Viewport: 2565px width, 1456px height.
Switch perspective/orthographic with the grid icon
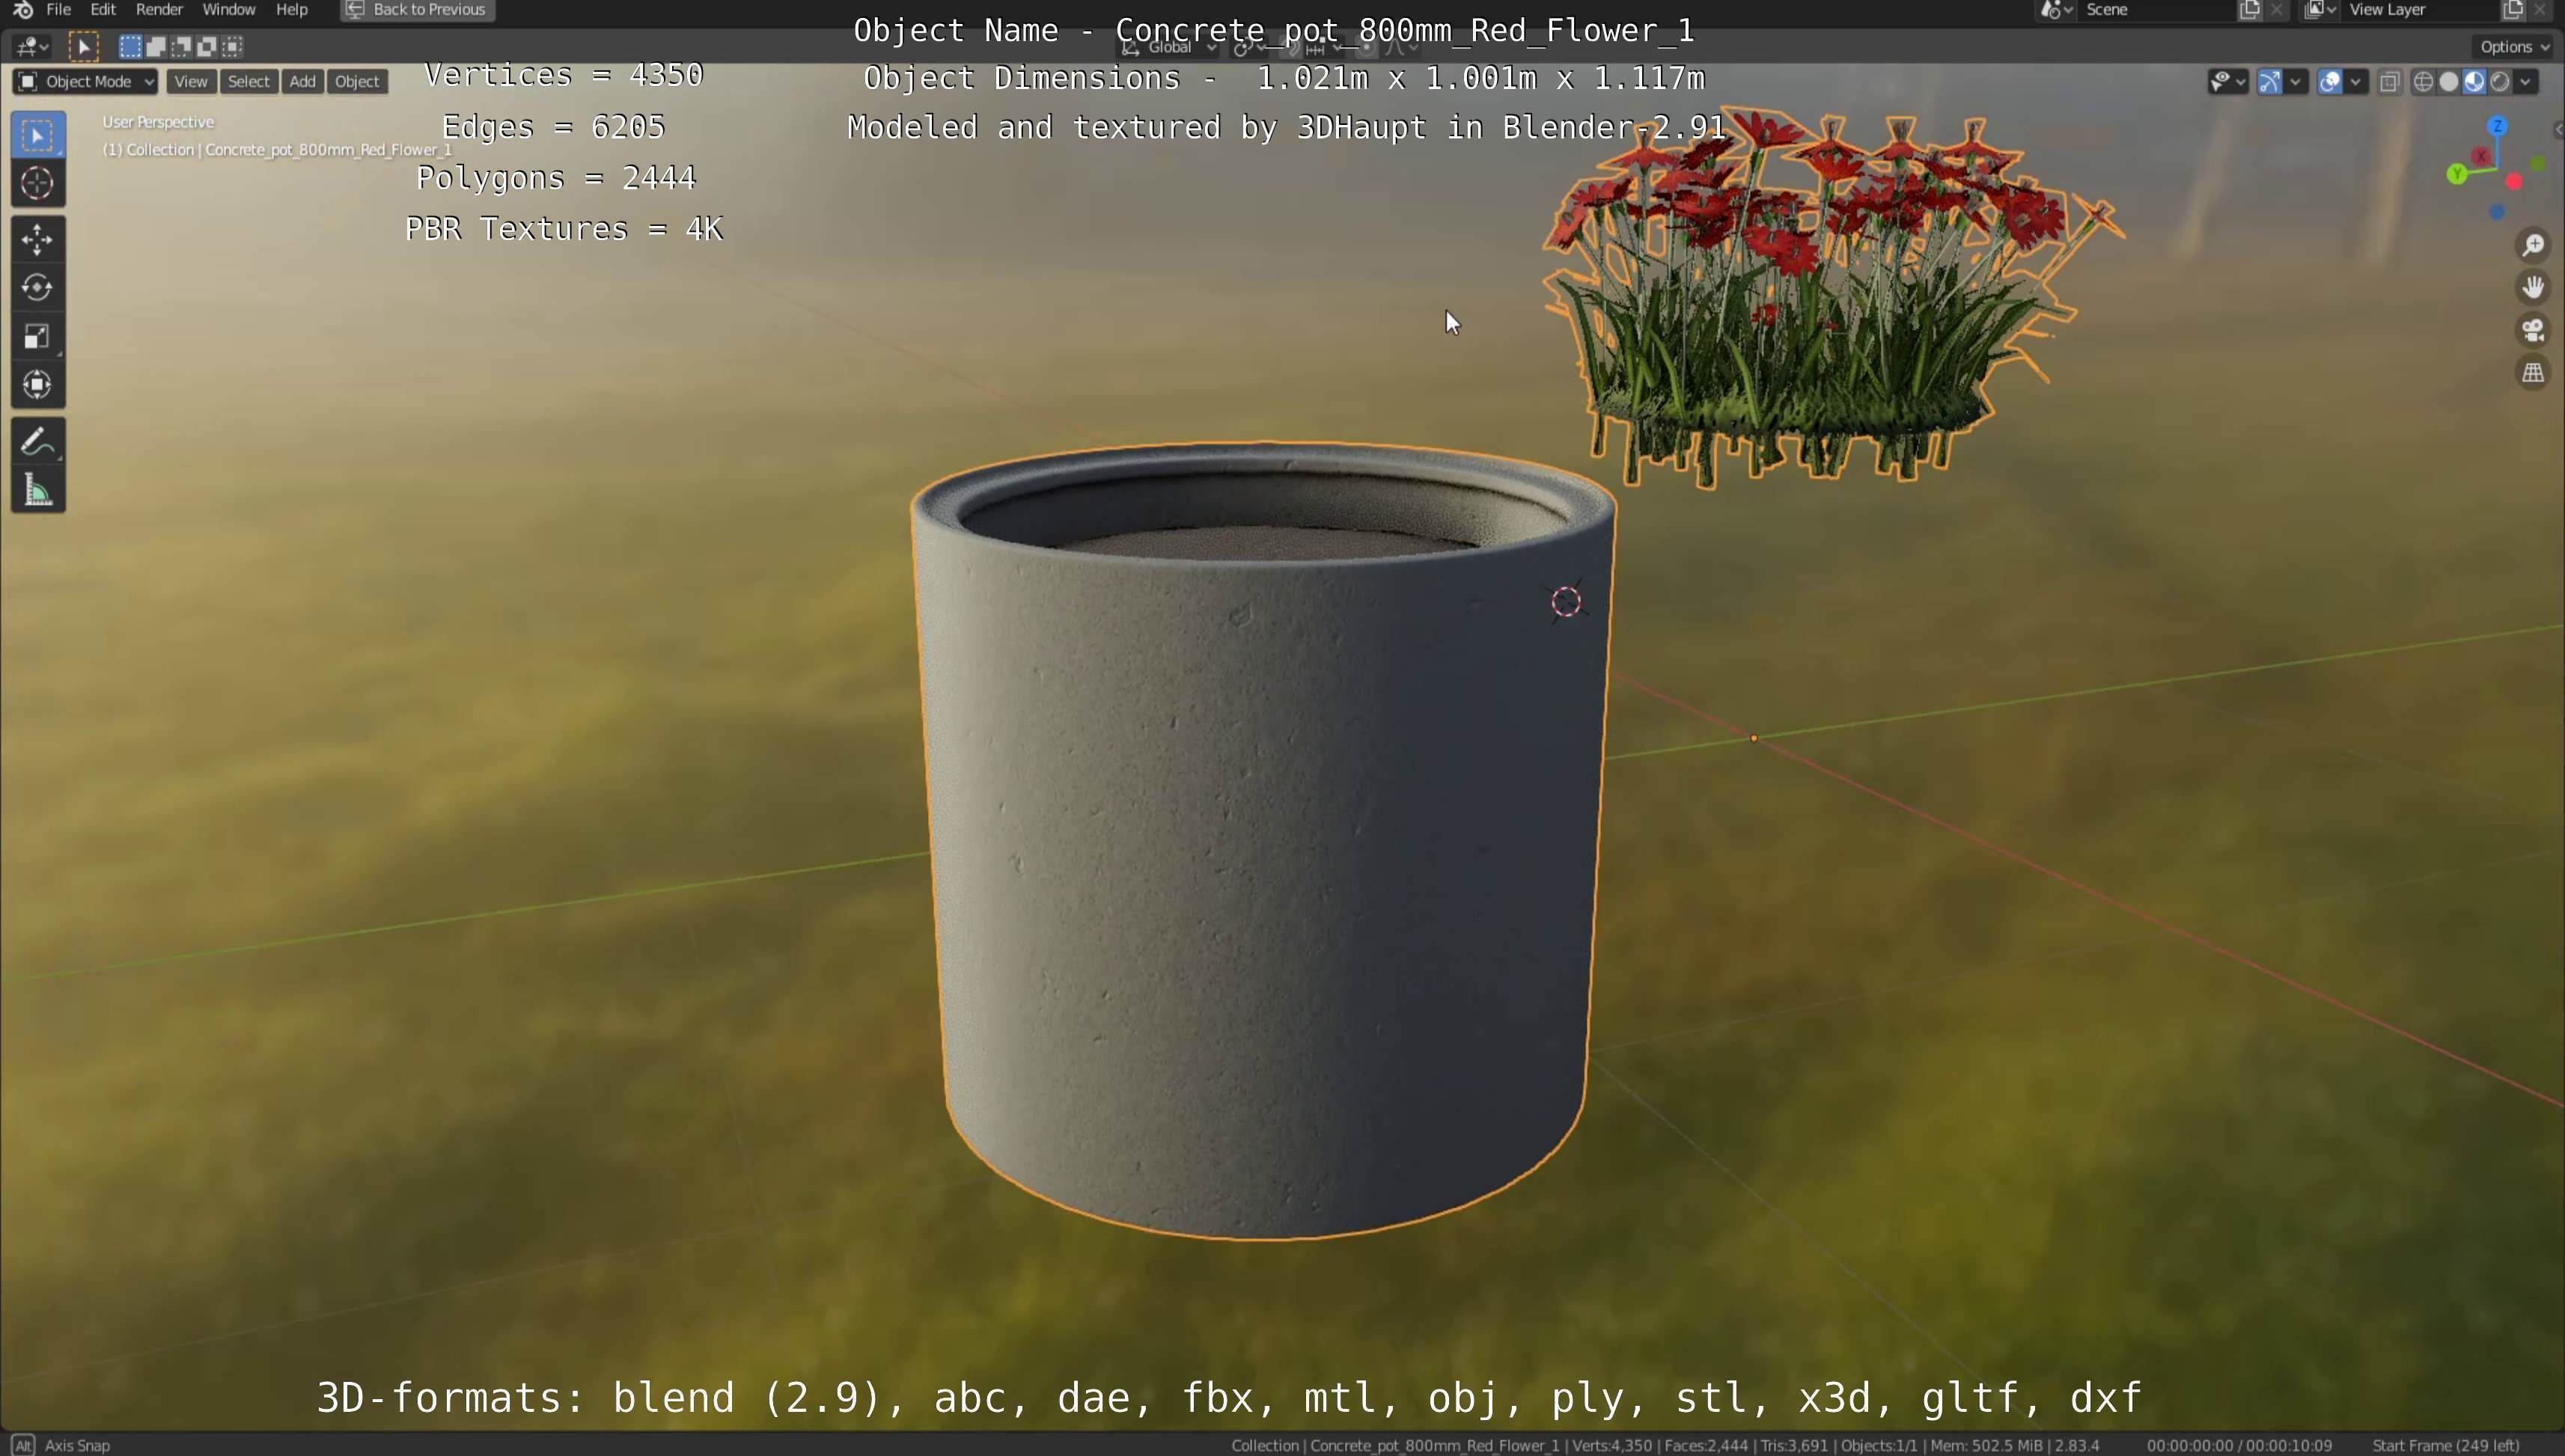coord(2533,373)
